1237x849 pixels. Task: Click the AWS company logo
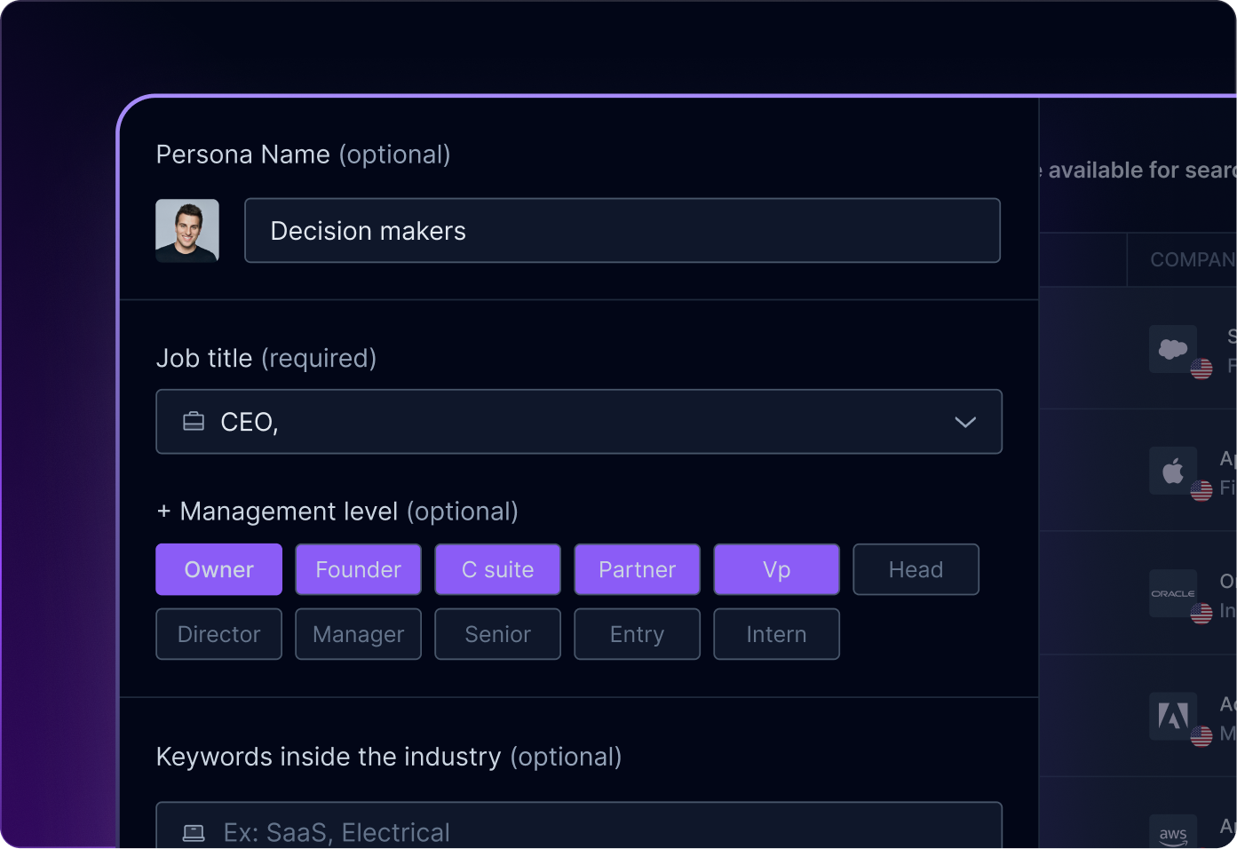(x=1172, y=834)
